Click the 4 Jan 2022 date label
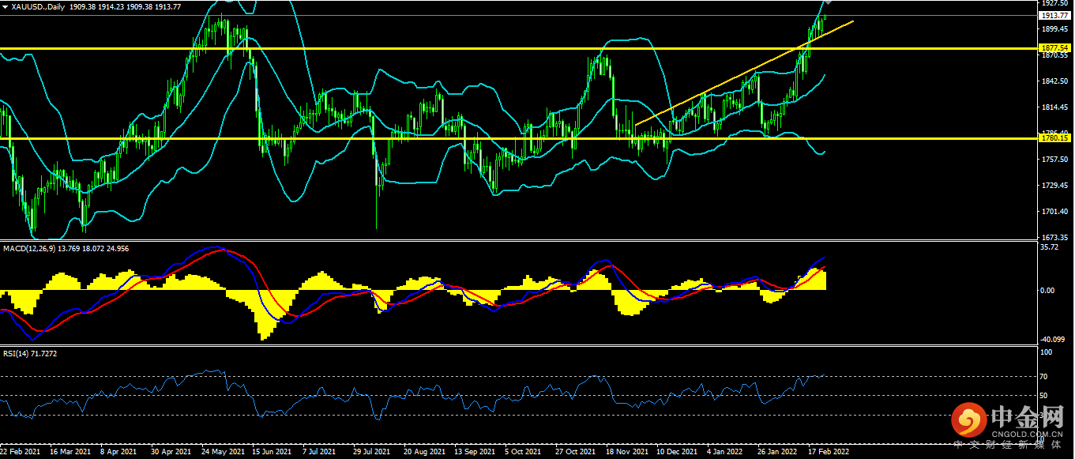The image size is (1075, 459). 725,452
